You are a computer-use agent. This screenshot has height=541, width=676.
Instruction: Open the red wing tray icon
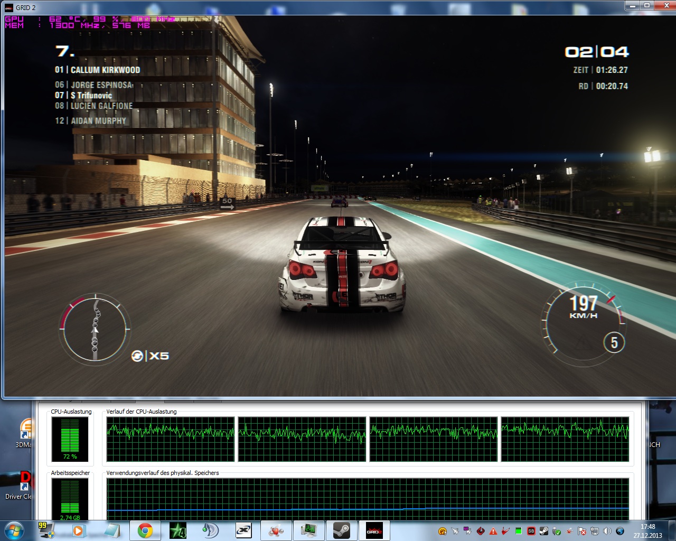[505, 531]
